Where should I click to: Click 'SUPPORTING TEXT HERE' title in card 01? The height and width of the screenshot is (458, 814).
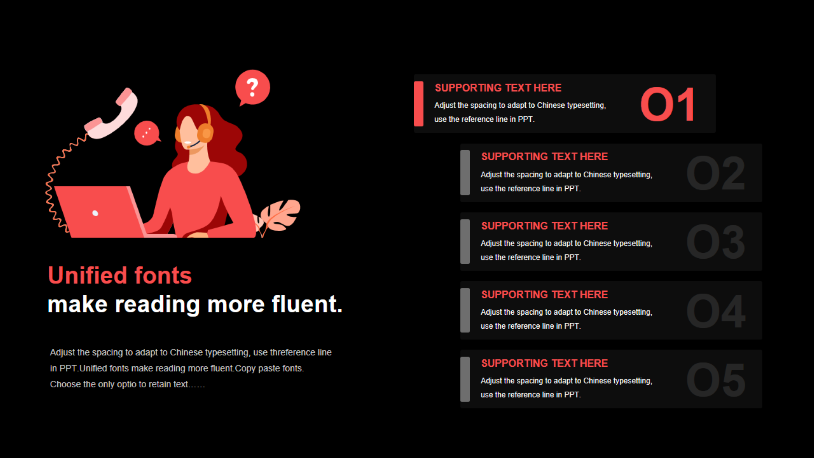click(x=498, y=88)
